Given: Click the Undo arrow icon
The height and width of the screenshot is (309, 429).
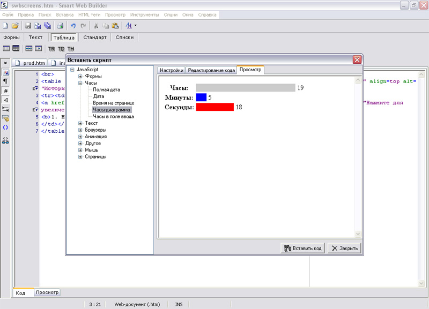Looking at the screenshot, I should (73, 25).
